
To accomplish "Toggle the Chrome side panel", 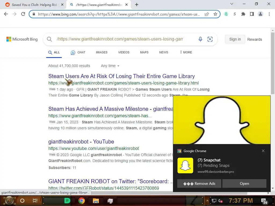I will pyautogui.click(x=252, y=14).
